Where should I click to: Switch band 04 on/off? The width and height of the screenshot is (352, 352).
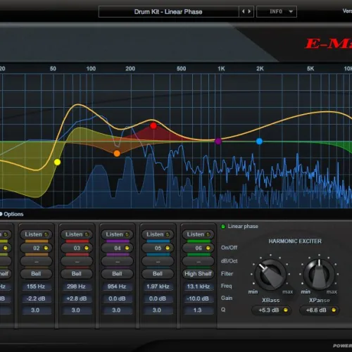[117, 248]
